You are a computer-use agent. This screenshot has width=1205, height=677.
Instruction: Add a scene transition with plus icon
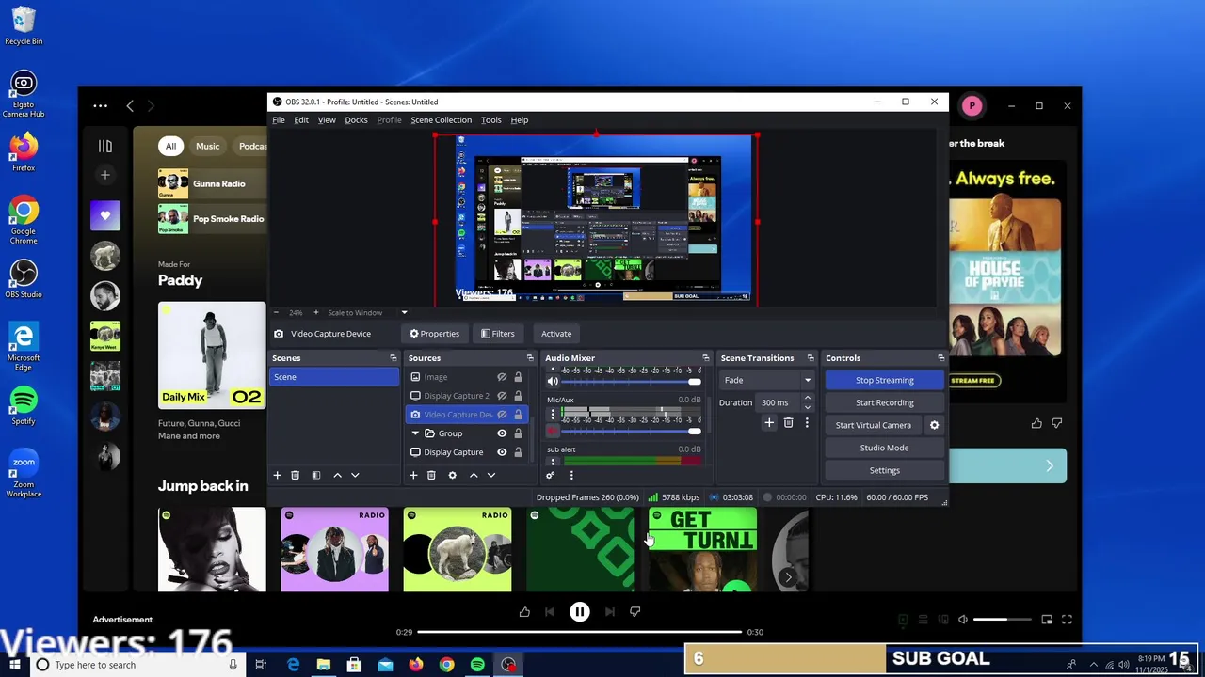(x=769, y=423)
